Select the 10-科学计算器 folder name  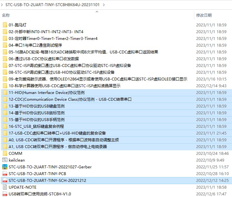pyautogui.click(x=65, y=86)
